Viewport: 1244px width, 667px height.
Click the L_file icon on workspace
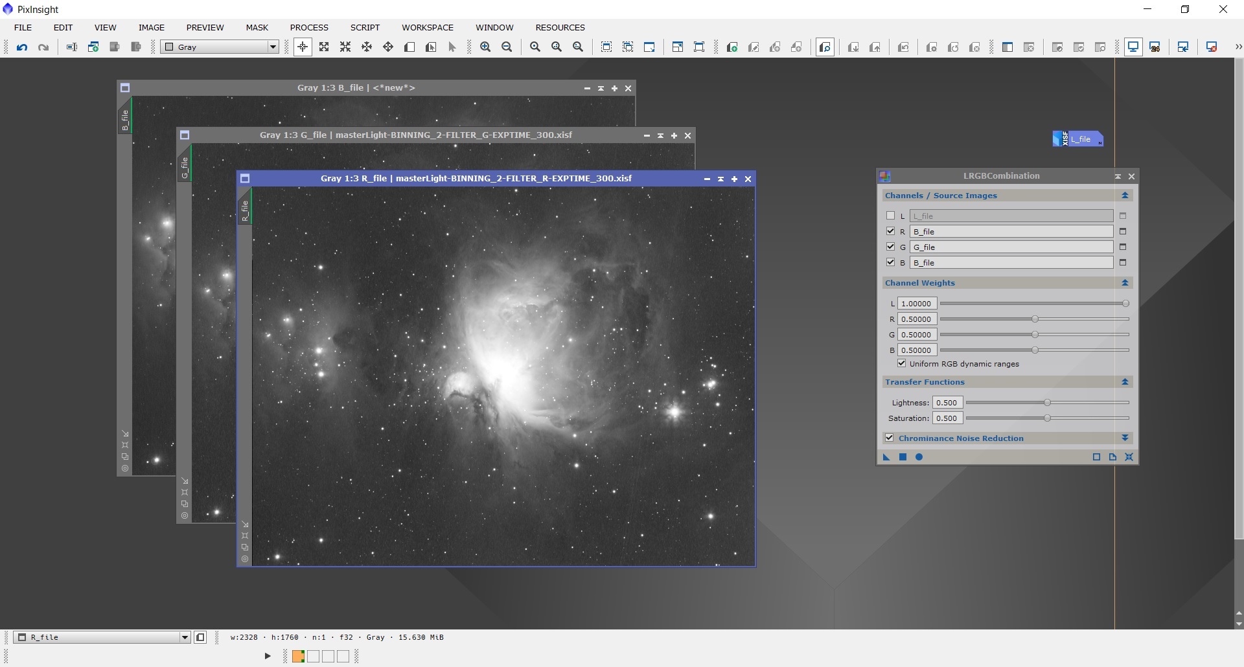(1077, 139)
